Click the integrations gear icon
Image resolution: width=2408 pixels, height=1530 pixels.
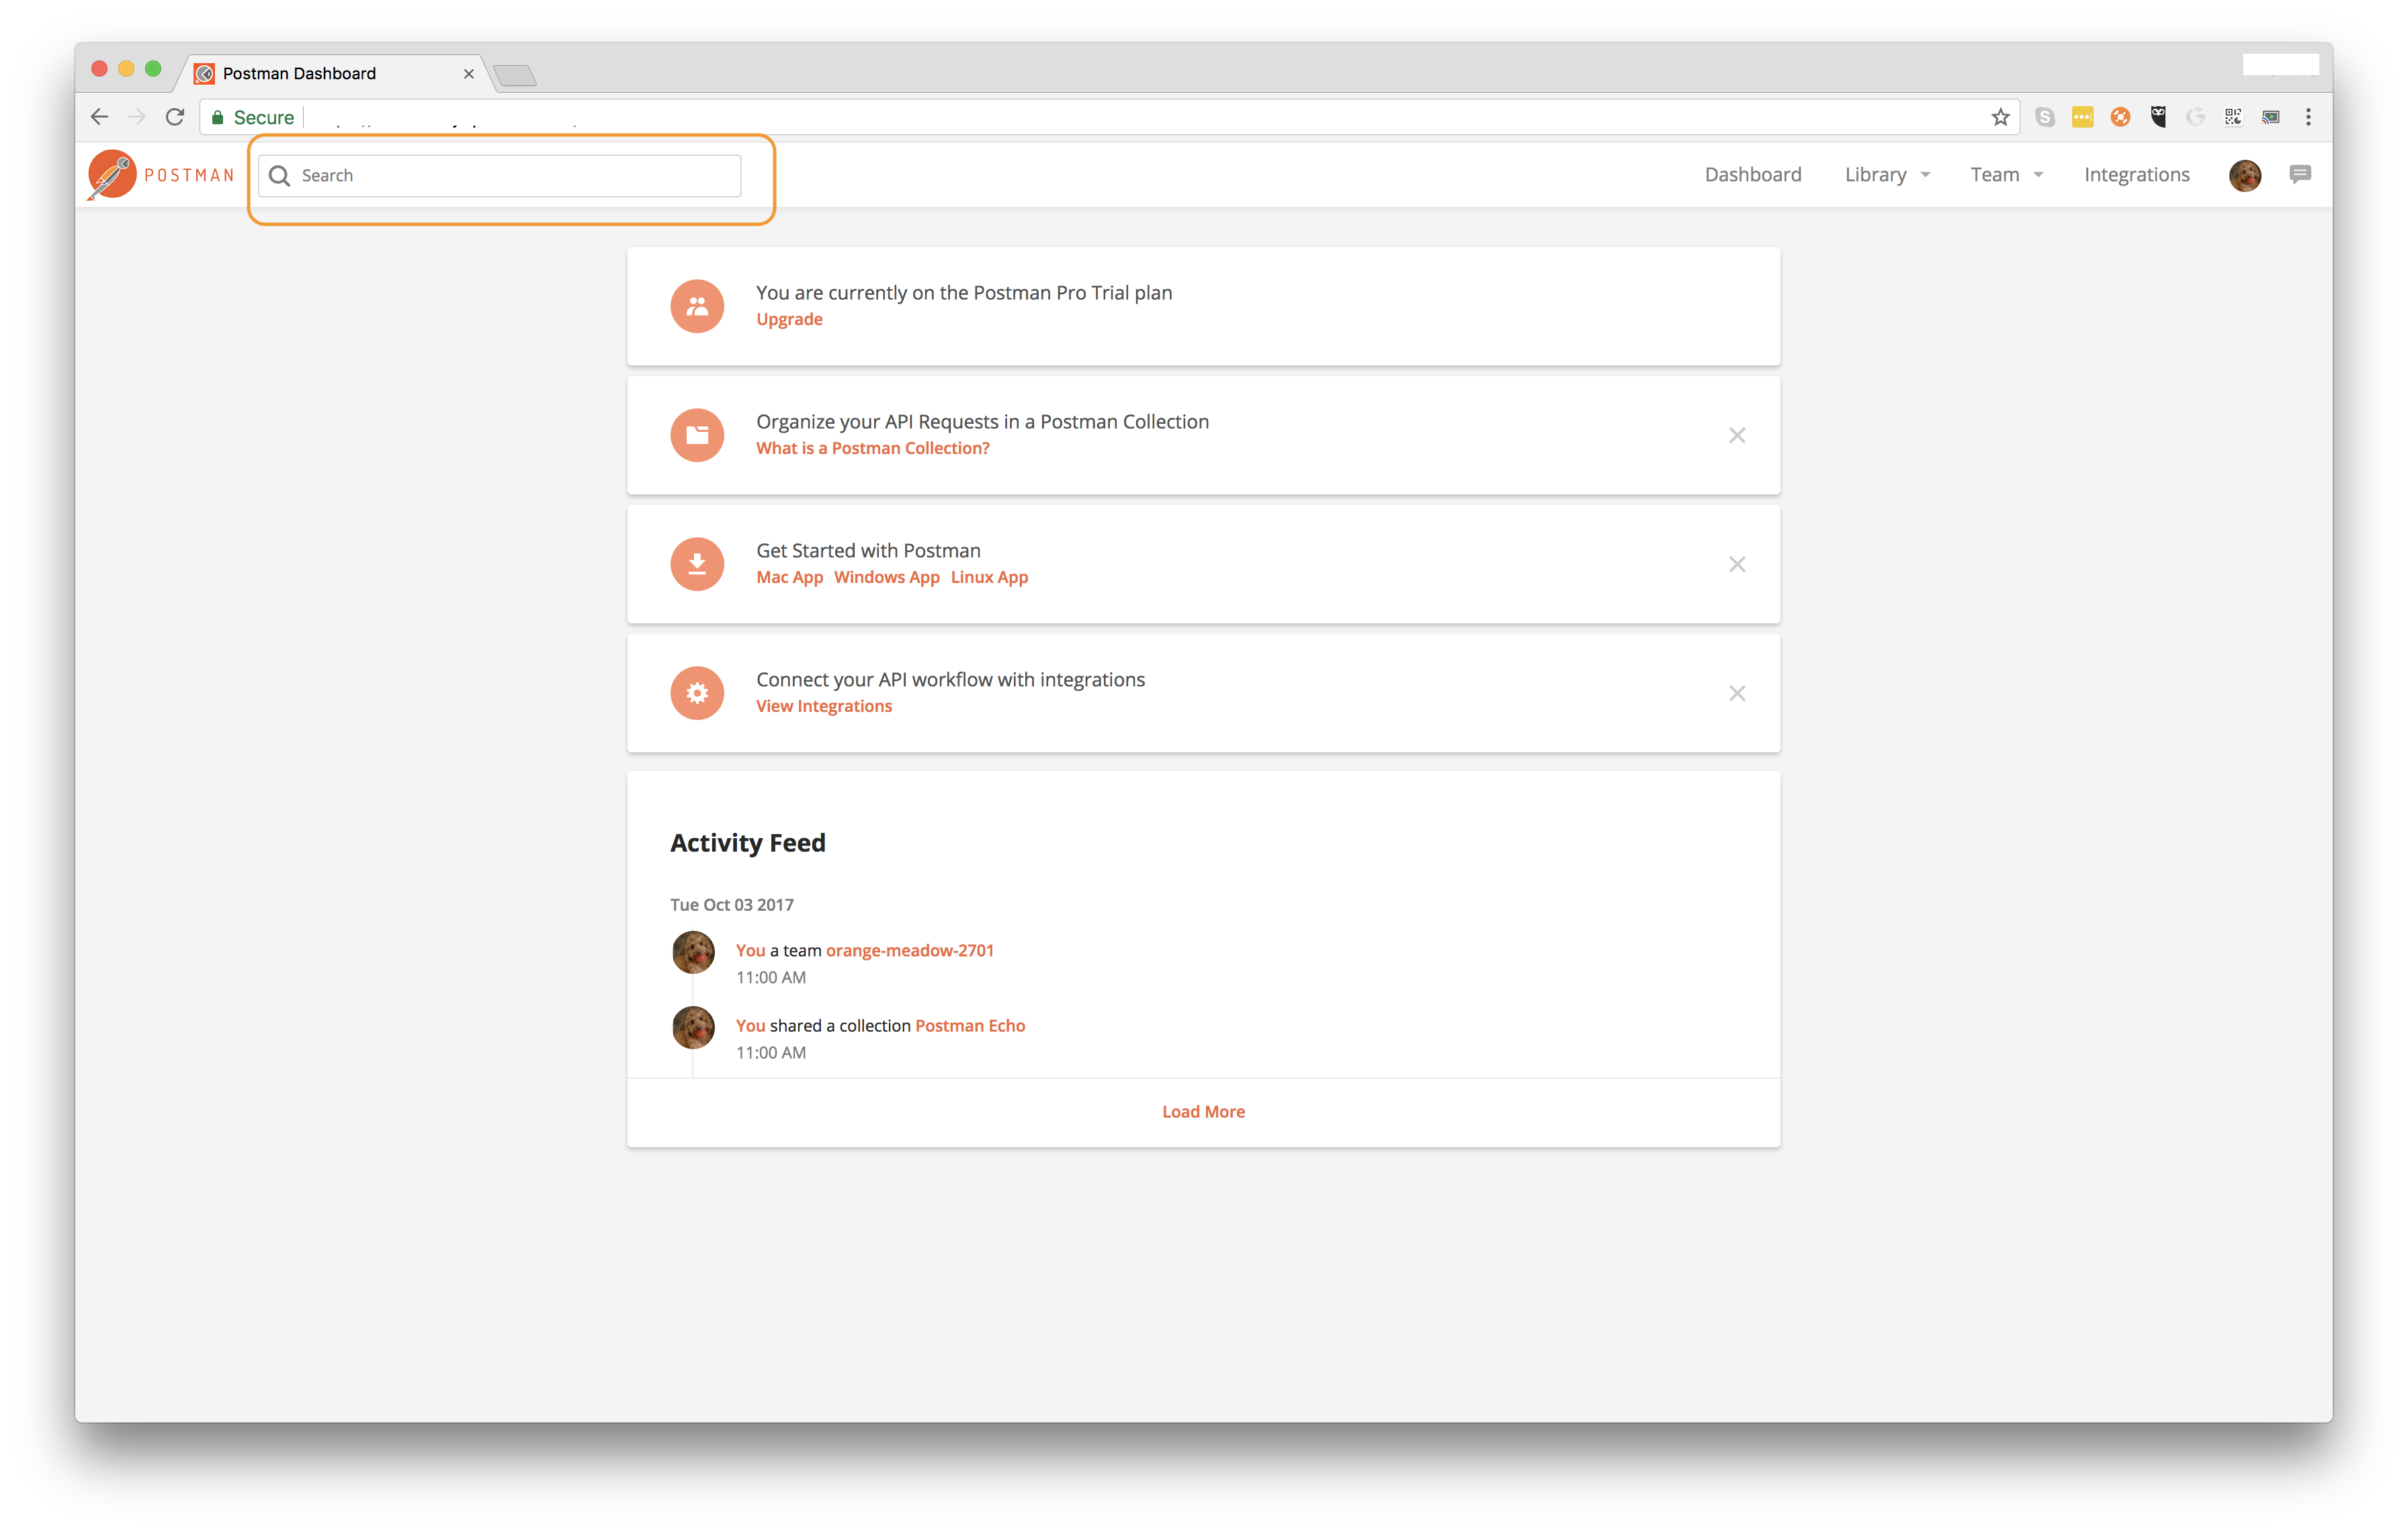click(697, 692)
